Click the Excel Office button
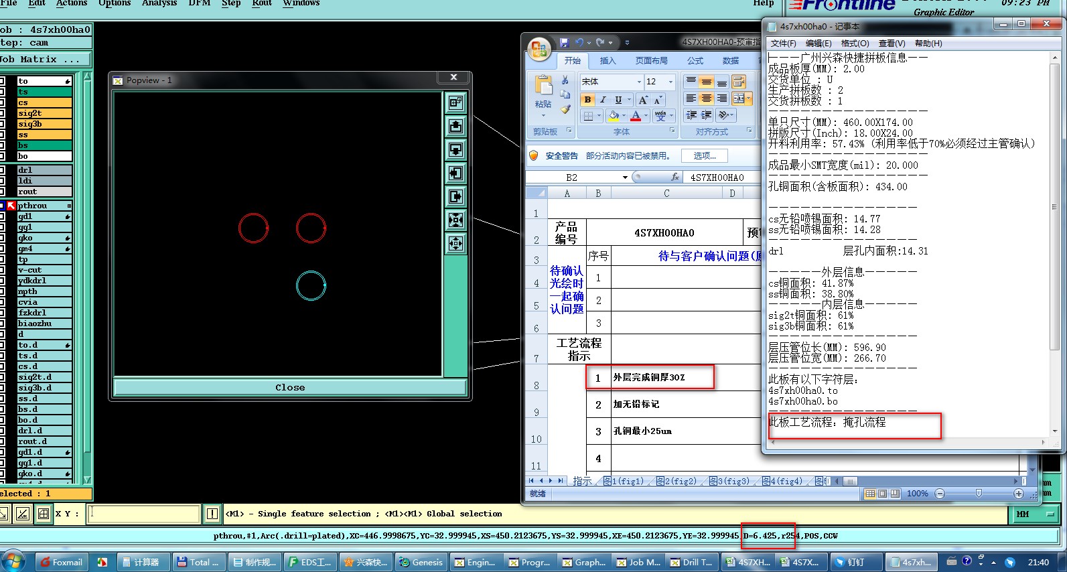 click(x=539, y=48)
